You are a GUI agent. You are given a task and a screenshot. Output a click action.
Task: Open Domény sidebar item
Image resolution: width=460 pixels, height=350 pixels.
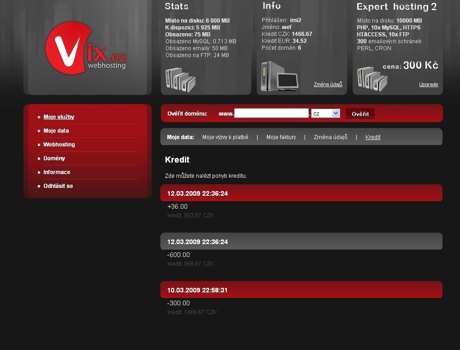54,158
